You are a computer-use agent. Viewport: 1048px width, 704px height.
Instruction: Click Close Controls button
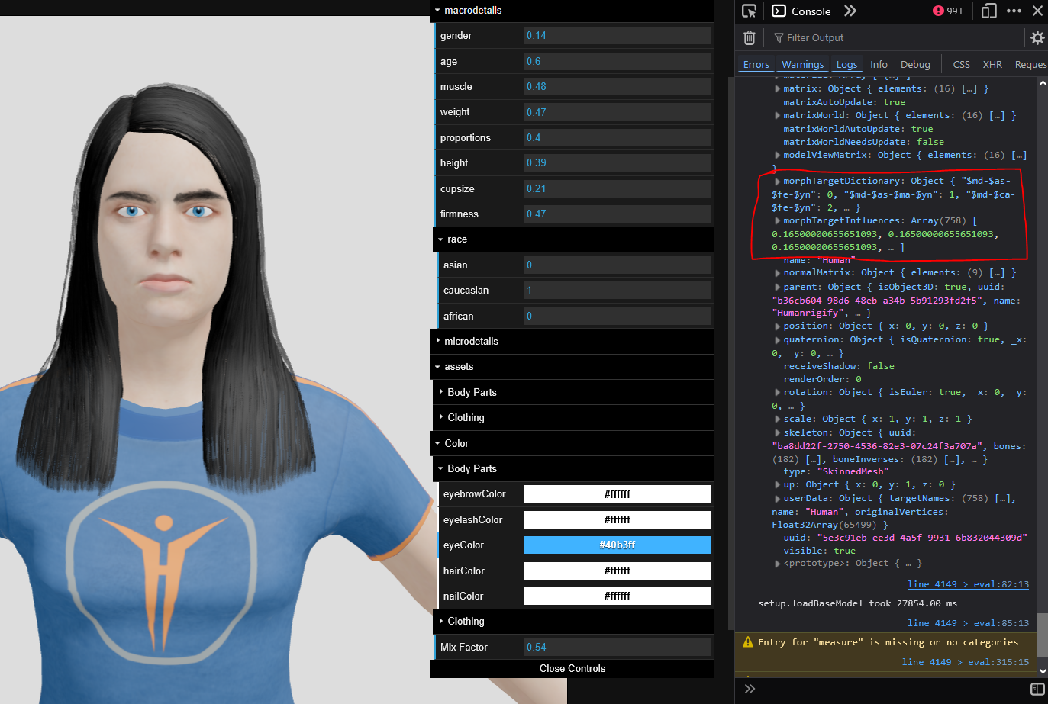[x=572, y=669]
